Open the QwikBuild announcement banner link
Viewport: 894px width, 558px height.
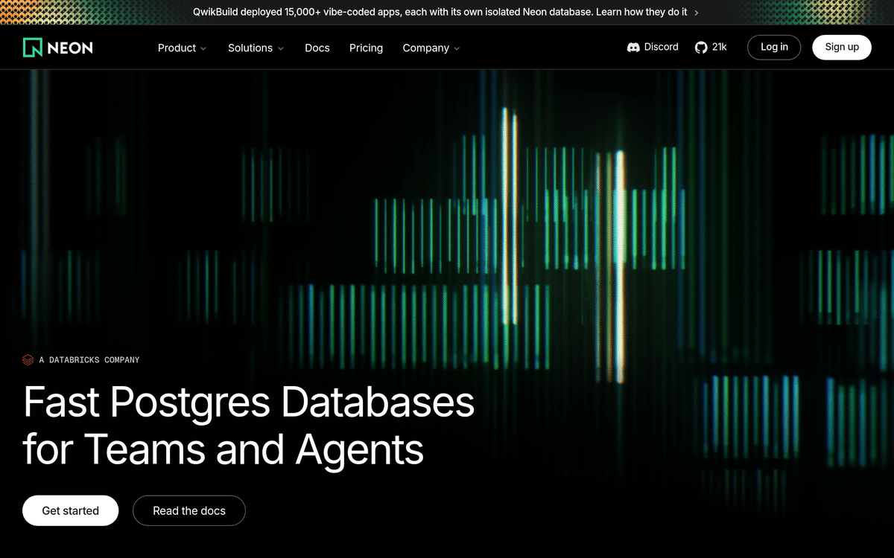pos(440,13)
